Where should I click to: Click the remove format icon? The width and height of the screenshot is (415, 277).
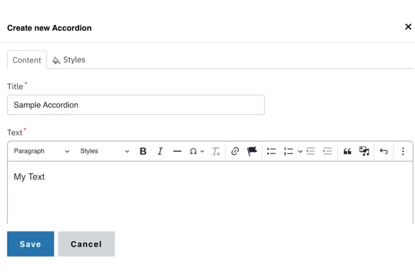pyautogui.click(x=216, y=151)
